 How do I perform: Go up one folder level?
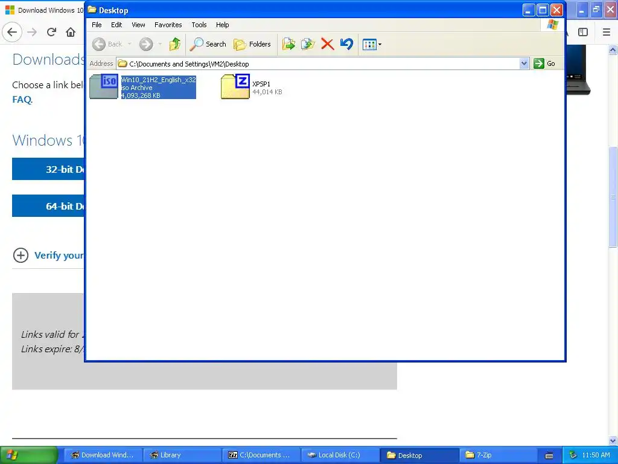click(175, 44)
